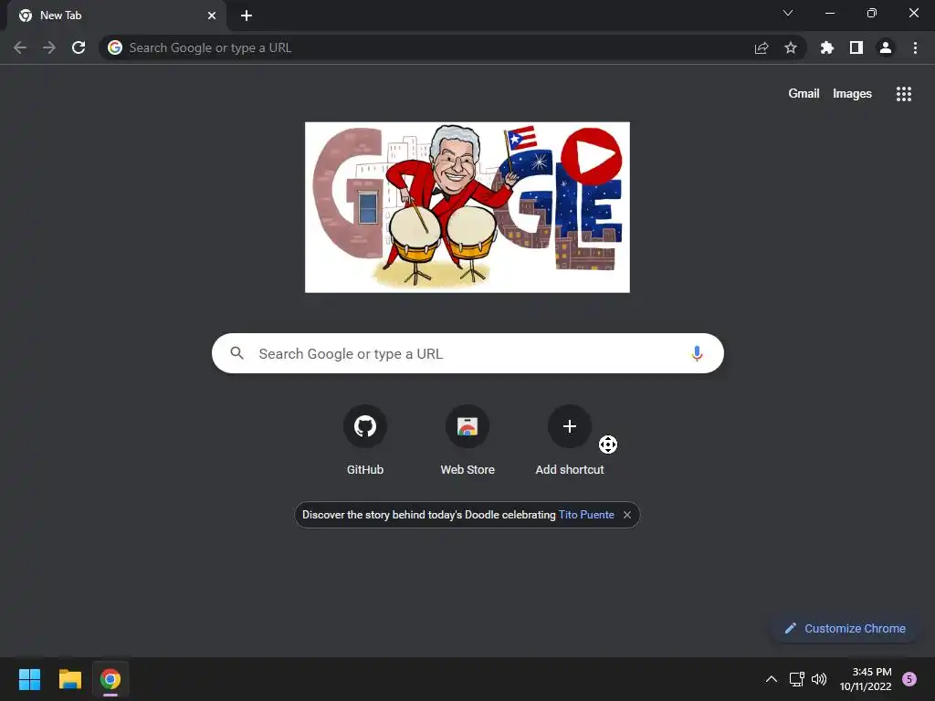Bookmark this tab with the star icon

[x=791, y=47]
